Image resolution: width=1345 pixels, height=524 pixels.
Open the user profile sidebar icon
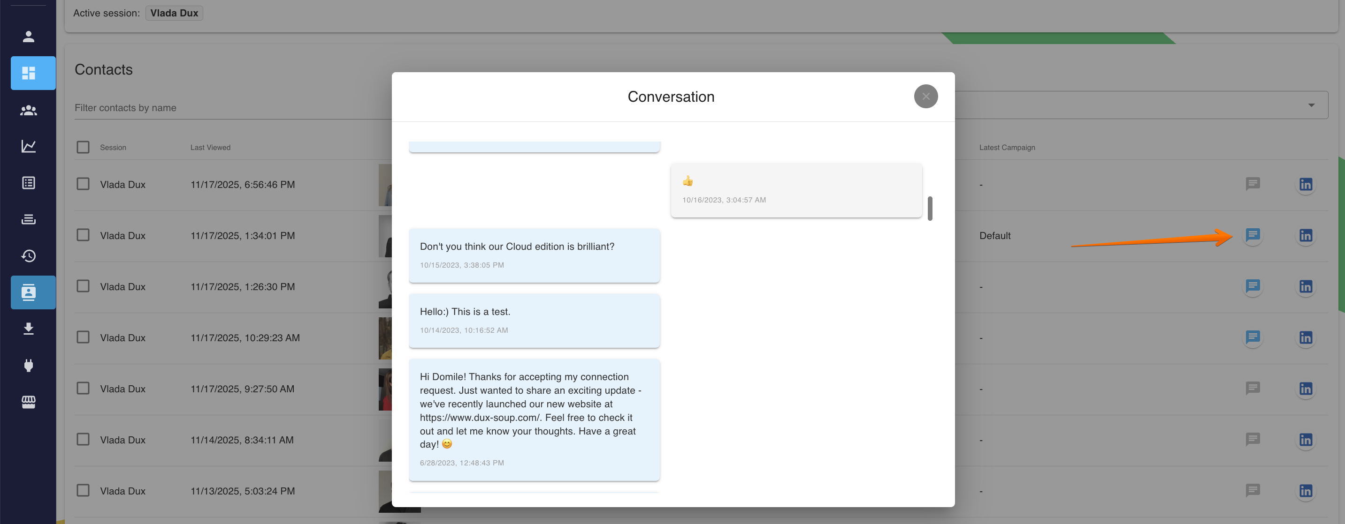[x=29, y=37]
